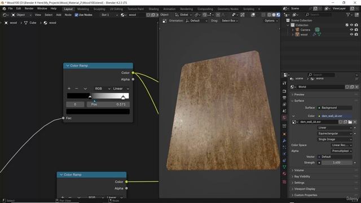Click the Color dam_wall_4k.exr link field

tap(334, 116)
